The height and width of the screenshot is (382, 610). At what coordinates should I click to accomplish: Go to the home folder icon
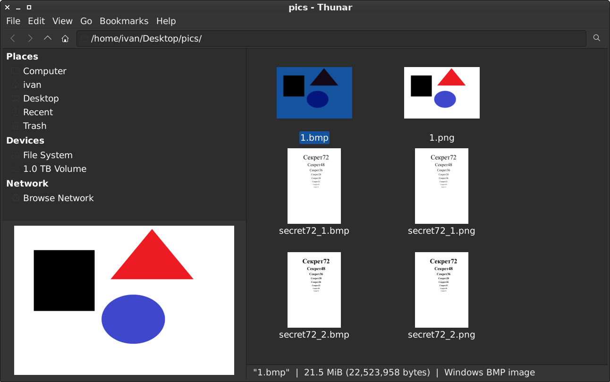65,38
